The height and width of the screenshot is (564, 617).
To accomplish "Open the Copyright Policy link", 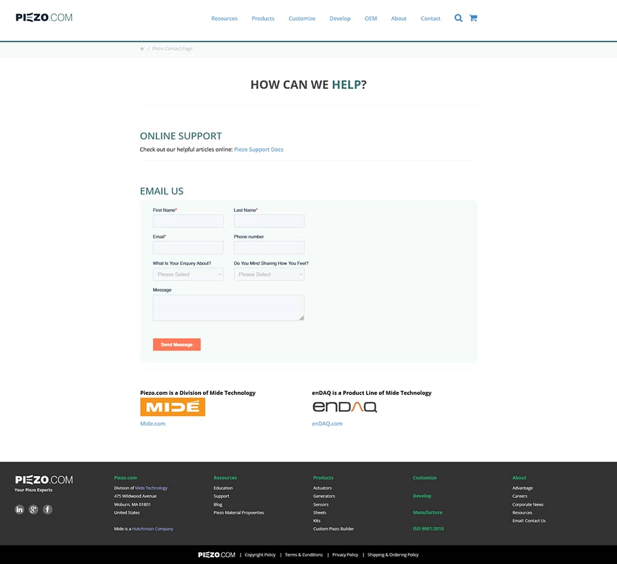I will tap(260, 555).
